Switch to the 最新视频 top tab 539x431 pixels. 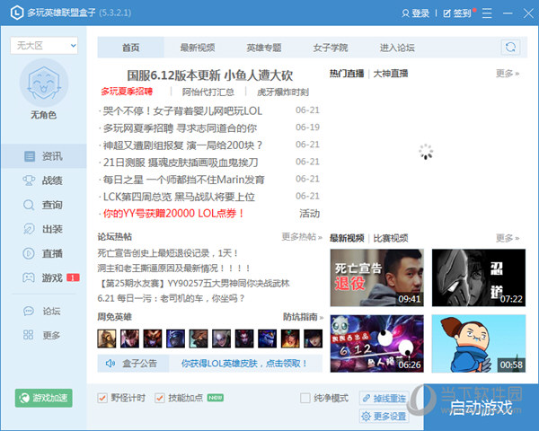[x=198, y=48]
